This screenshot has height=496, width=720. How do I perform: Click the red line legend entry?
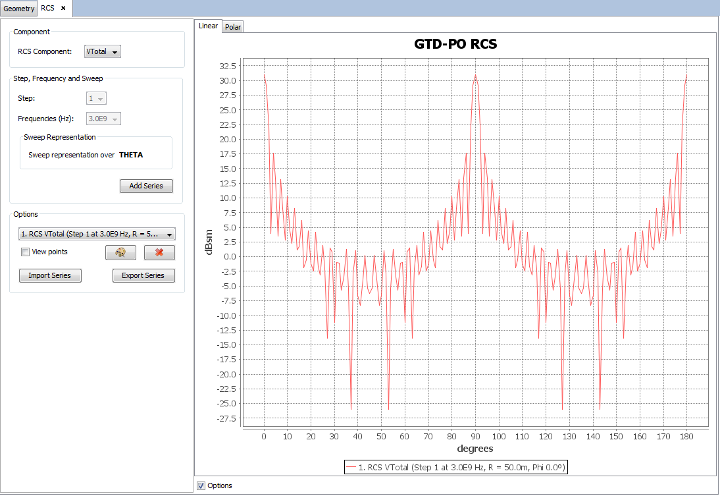click(x=456, y=467)
